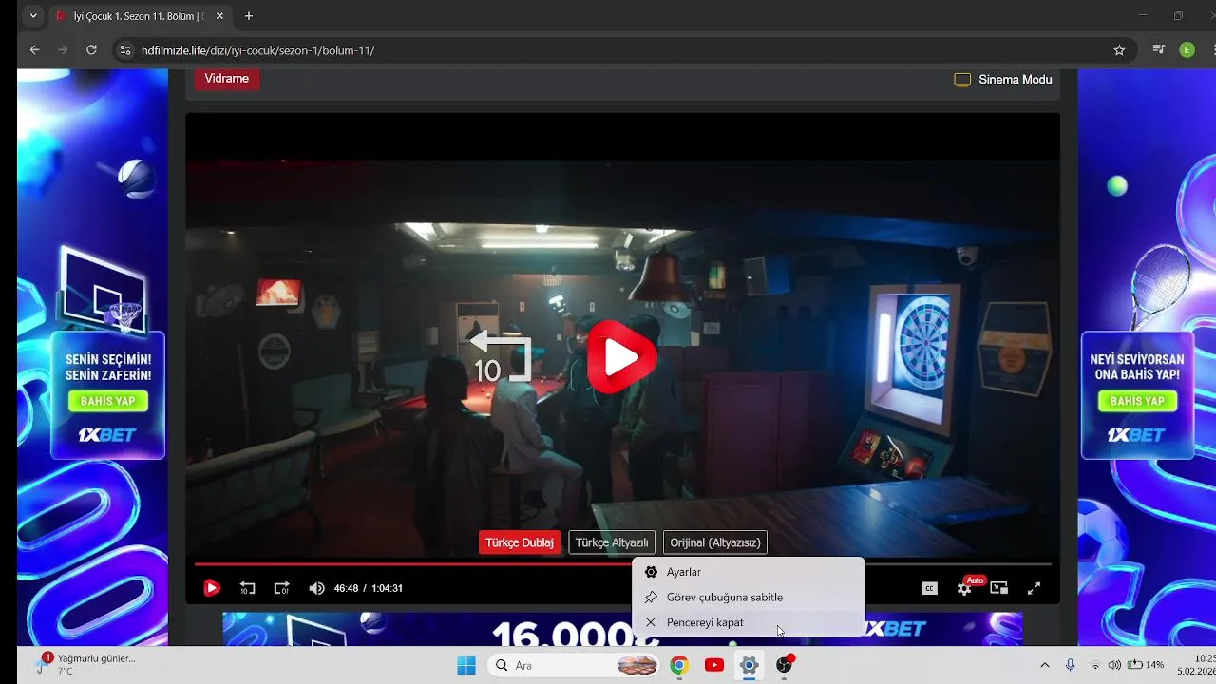Viewport: 1216px width, 684px height.
Task: Click the battery 14% indicator
Action: [1146, 665]
